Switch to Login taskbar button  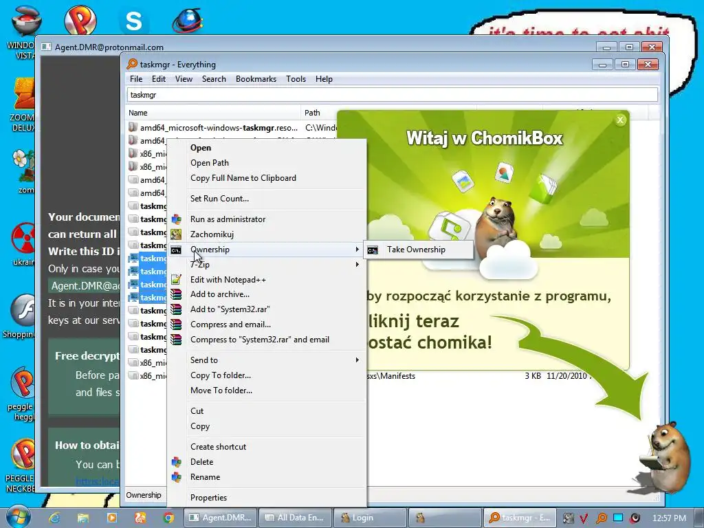pos(370,518)
